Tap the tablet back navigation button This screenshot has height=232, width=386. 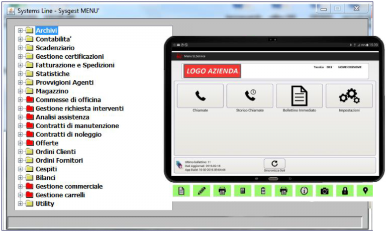point(290,179)
